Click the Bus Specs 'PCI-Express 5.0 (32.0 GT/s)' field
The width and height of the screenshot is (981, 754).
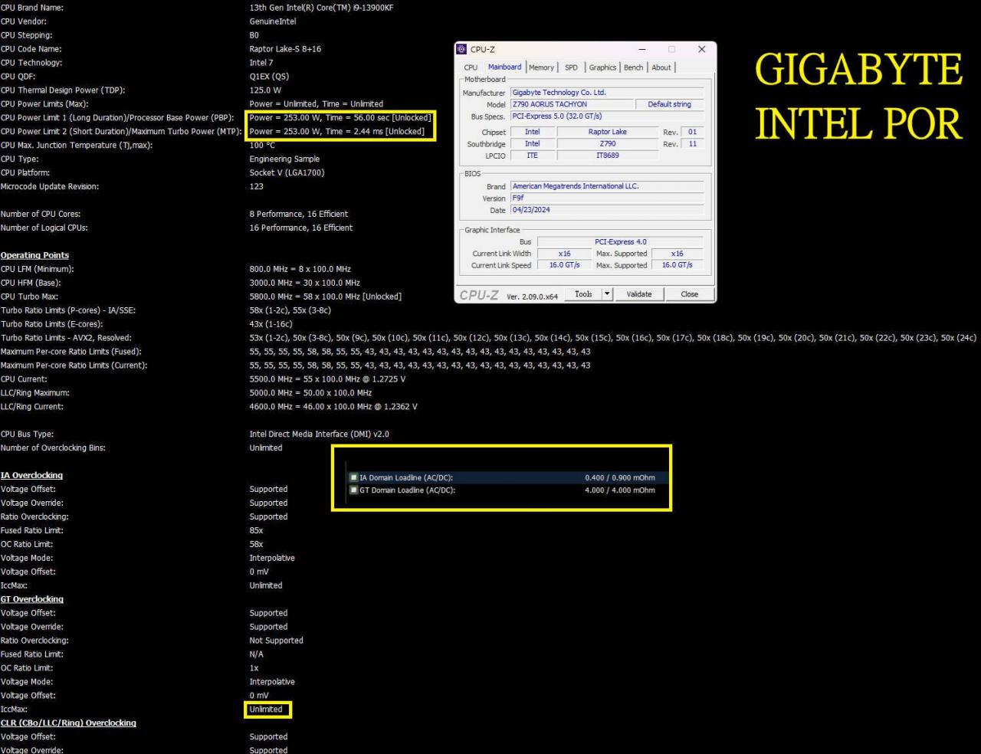coord(608,116)
